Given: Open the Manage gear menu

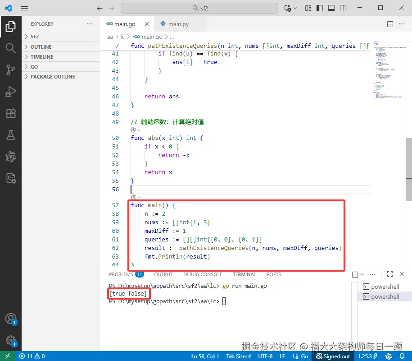Looking at the screenshot, I should tap(10, 340).
